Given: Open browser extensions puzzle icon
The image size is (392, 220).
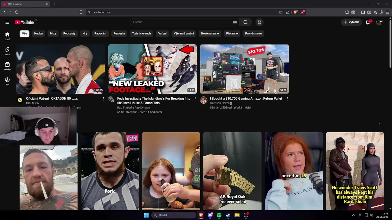Looking at the screenshot, I should [x=347, y=12].
